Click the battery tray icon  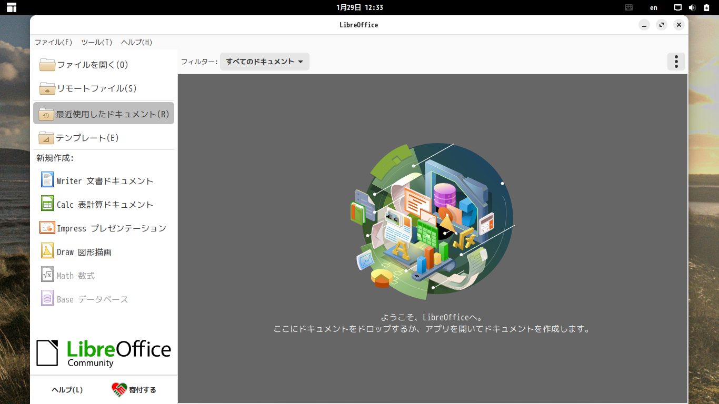click(707, 7)
